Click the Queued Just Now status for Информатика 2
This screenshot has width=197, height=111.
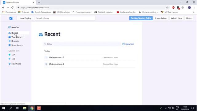click(x=110, y=57)
